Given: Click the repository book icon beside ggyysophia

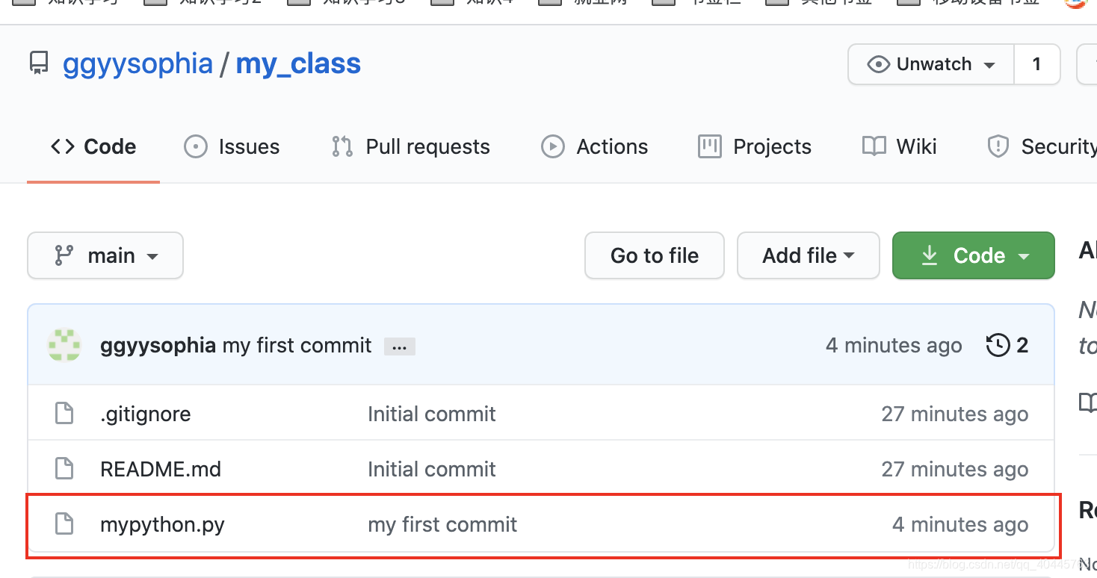Looking at the screenshot, I should pyautogui.click(x=39, y=63).
